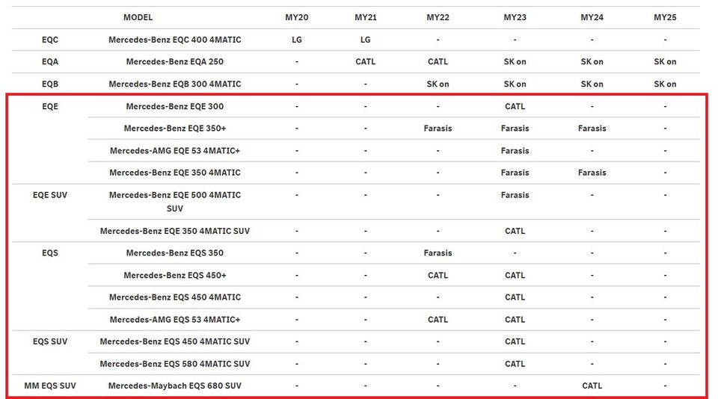Select the Mercedes-Benz EQS 580 4MATIC SUV model
The width and height of the screenshot is (718, 399).
pyautogui.click(x=175, y=364)
